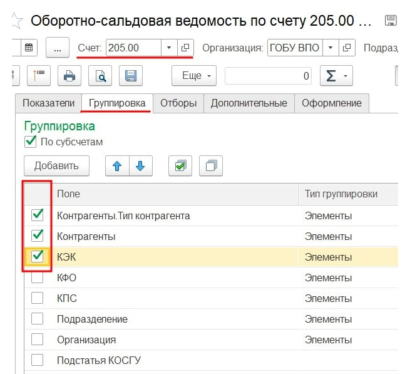Uncheck the Контрагенты row checkbox
405x374 pixels.
click(x=37, y=236)
